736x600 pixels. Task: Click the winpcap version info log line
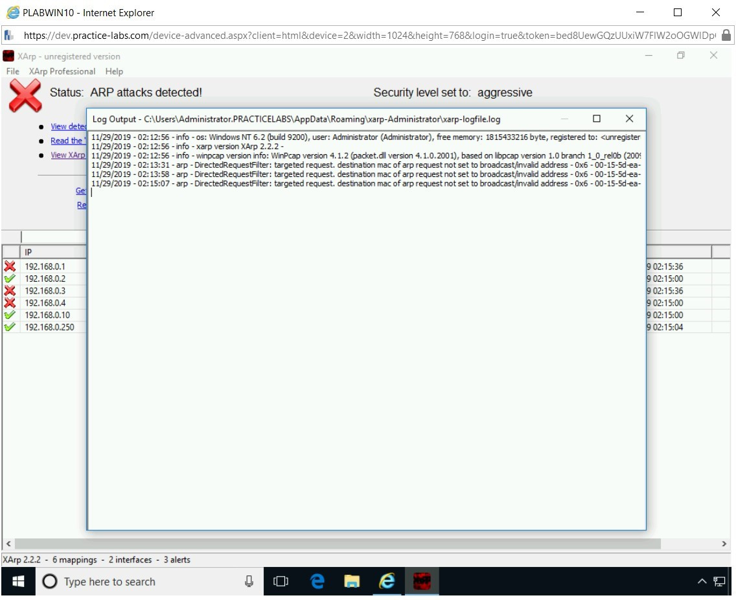[366, 156]
